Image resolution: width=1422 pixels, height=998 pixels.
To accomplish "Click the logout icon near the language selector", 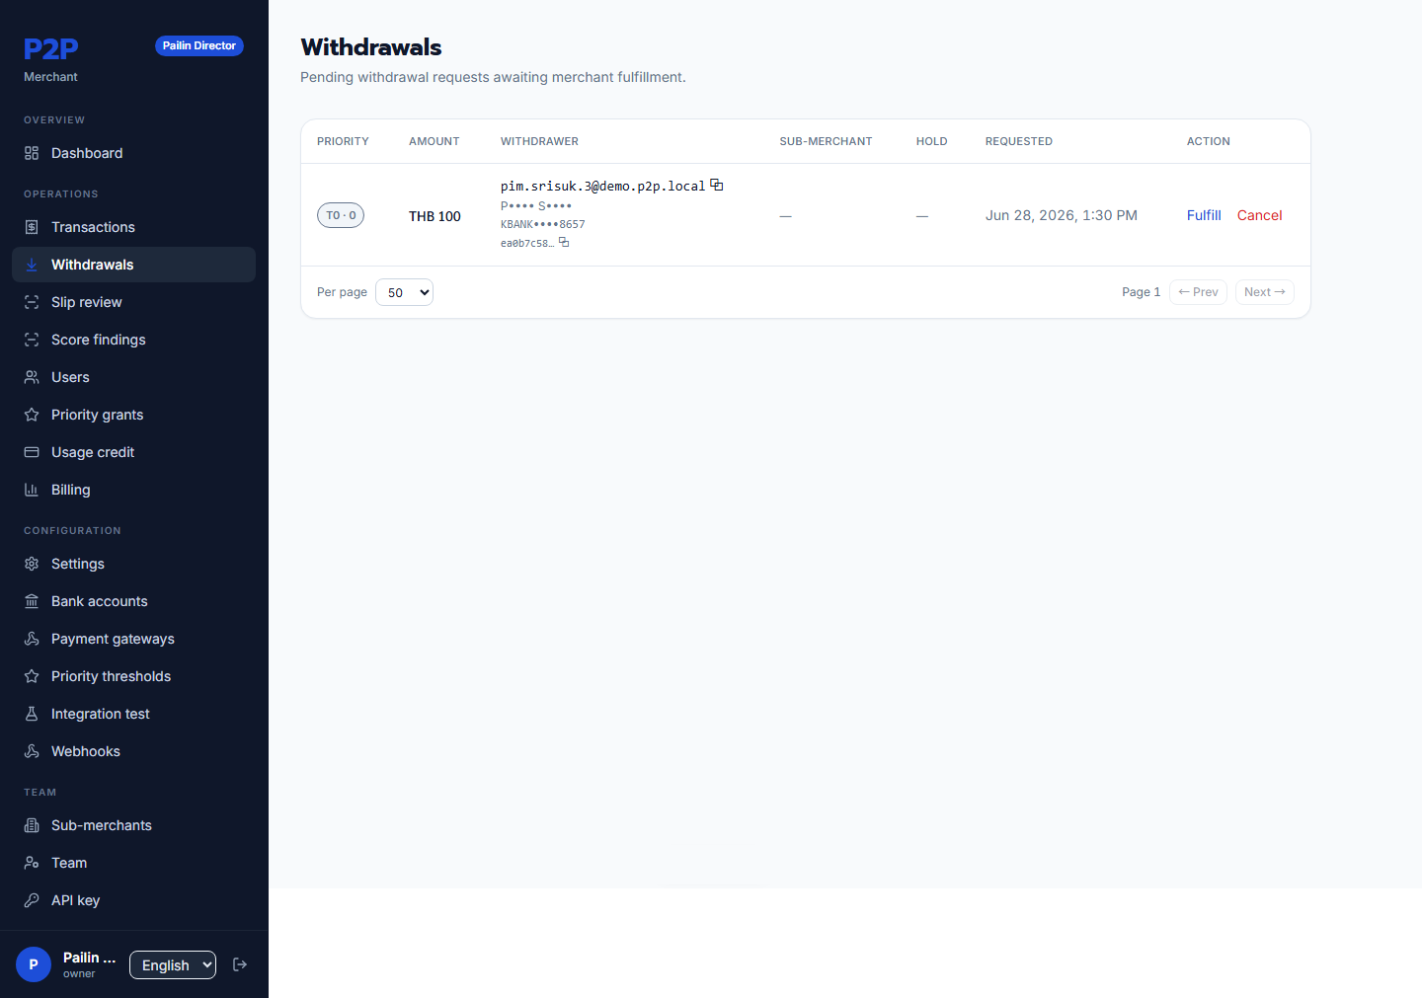I will point(240,964).
